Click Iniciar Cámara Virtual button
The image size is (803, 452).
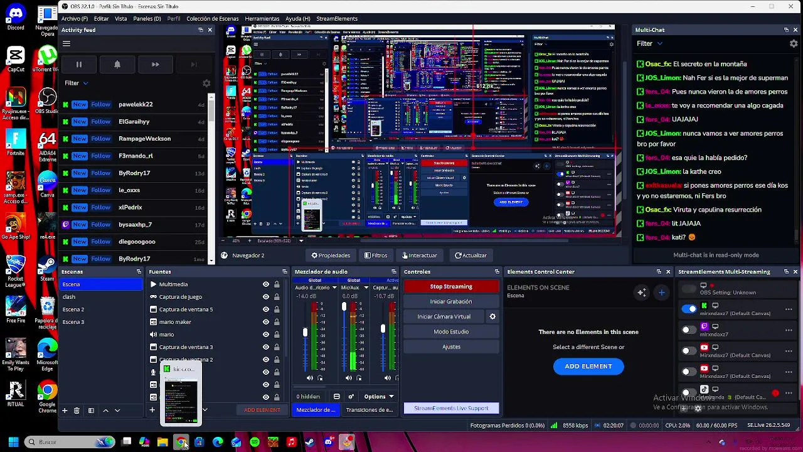tap(444, 316)
